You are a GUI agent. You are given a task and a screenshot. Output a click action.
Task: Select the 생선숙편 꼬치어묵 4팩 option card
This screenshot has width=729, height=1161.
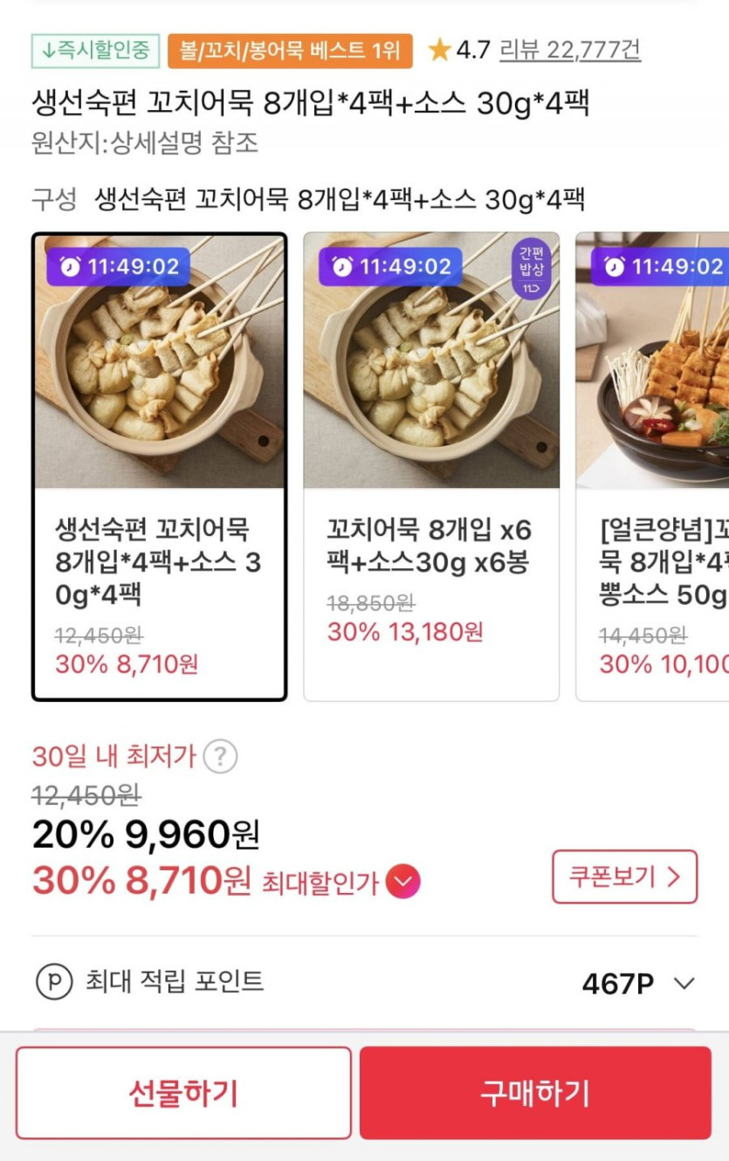pyautogui.click(x=159, y=467)
